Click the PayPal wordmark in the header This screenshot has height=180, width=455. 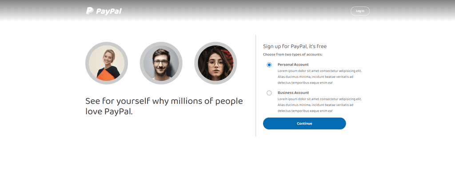point(109,11)
